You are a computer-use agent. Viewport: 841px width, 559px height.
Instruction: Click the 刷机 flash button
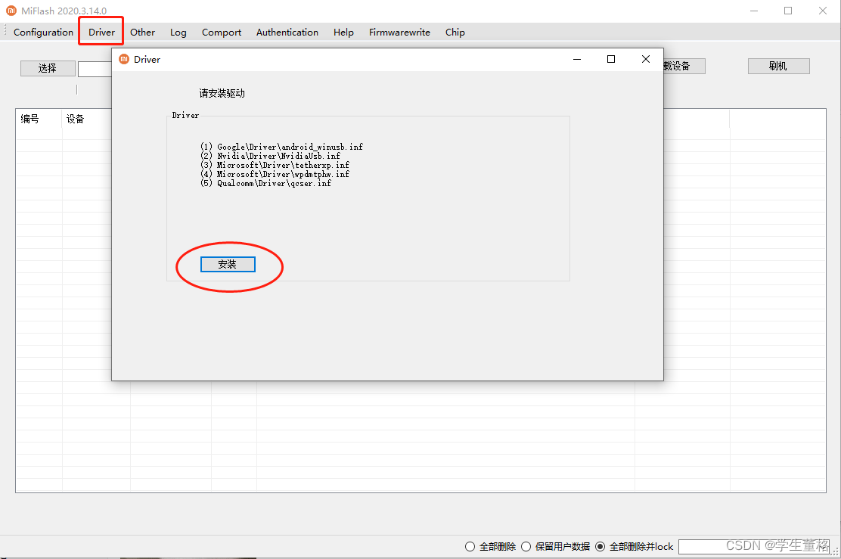(x=778, y=66)
